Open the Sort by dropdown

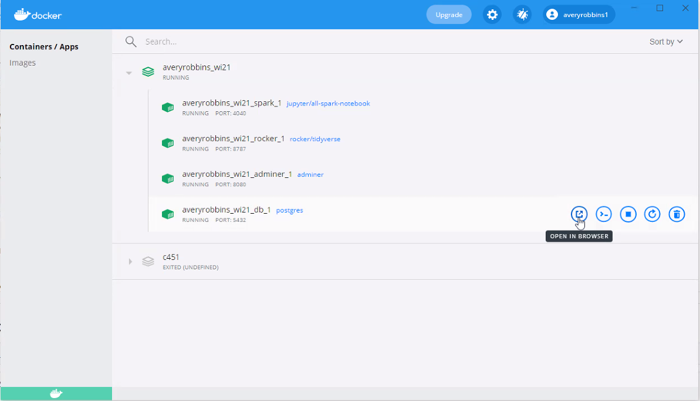coord(666,42)
